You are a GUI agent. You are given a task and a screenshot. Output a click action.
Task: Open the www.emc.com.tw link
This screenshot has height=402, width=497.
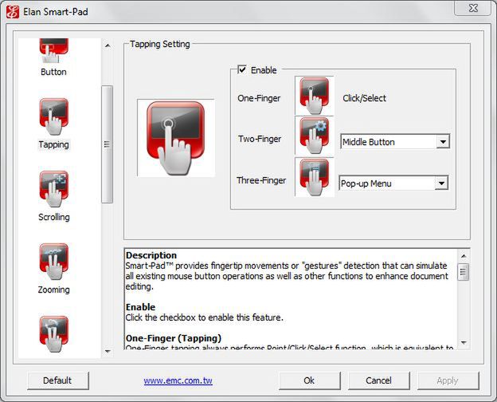pos(178,380)
